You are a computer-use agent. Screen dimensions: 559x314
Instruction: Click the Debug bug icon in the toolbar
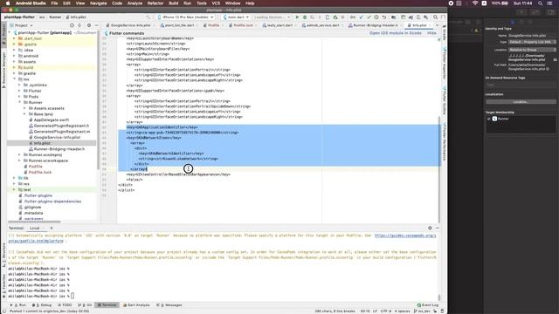[305, 17]
